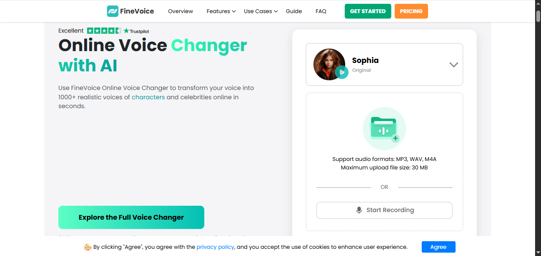The width and height of the screenshot is (541, 256).
Task: Open the privacy policy link
Action: [215, 247]
